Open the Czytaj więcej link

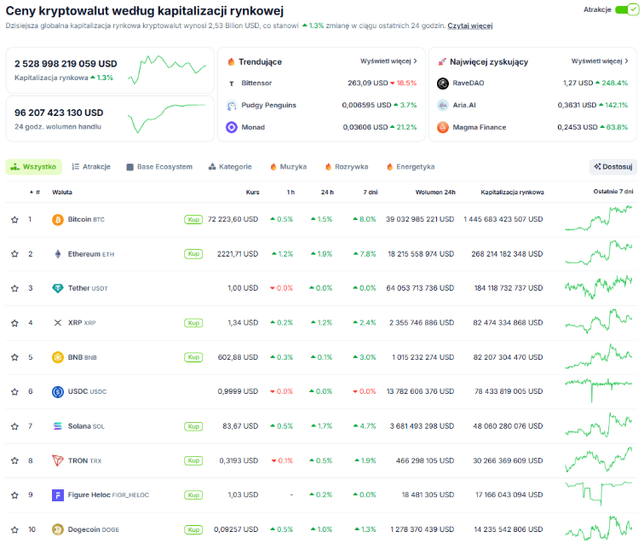[x=470, y=26]
